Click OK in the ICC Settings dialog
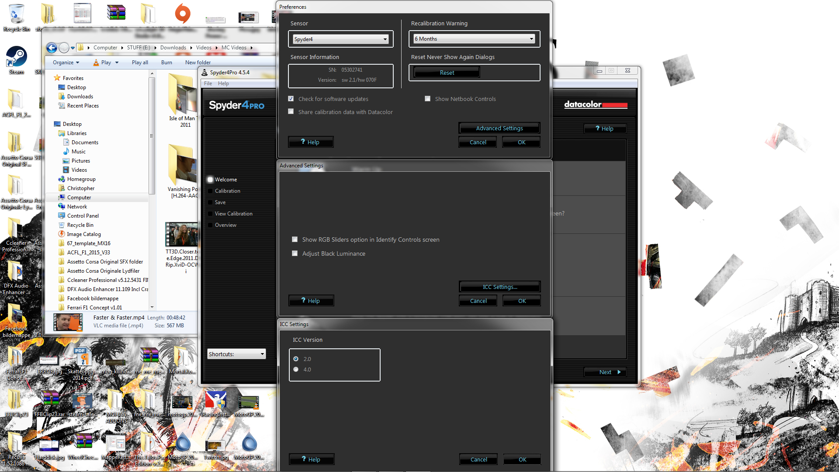Screen dimensions: 839x472 [522, 459]
